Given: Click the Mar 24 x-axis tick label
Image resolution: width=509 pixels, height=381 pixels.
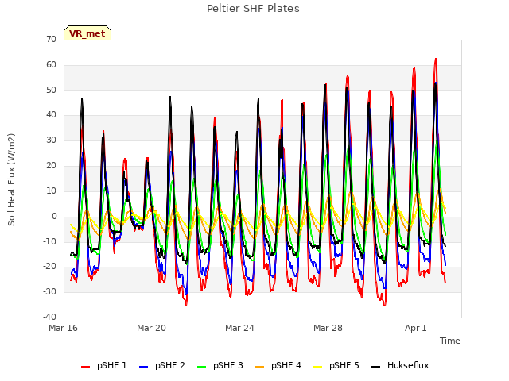Looking at the screenshot, I should [239, 328].
